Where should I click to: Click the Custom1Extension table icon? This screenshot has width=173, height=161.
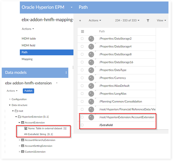(x=23, y=152)
